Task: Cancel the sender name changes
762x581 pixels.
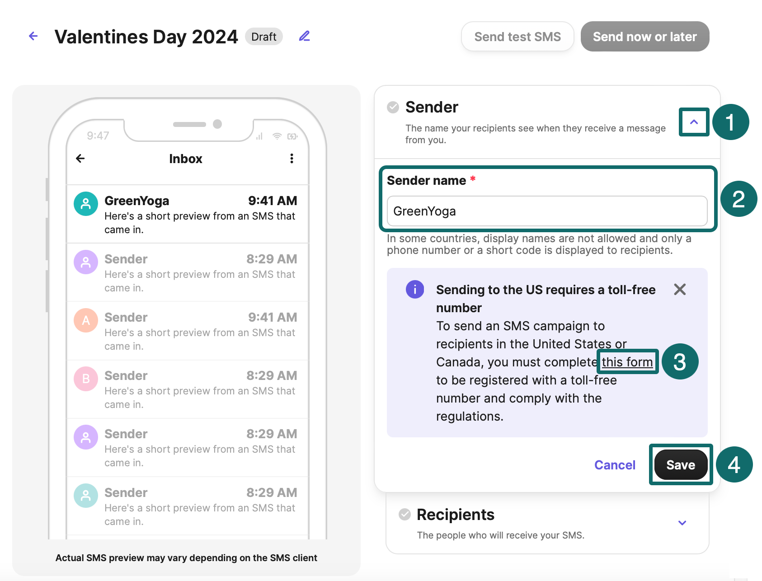Action: click(x=614, y=465)
